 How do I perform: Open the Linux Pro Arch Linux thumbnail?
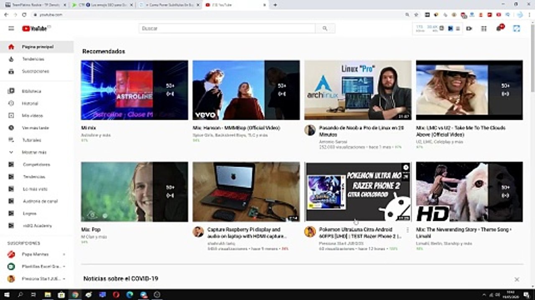pos(358,90)
